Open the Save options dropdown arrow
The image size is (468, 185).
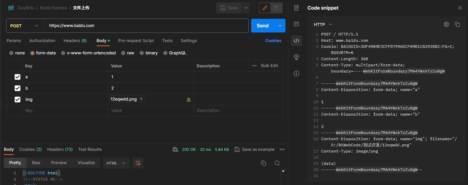246,8
